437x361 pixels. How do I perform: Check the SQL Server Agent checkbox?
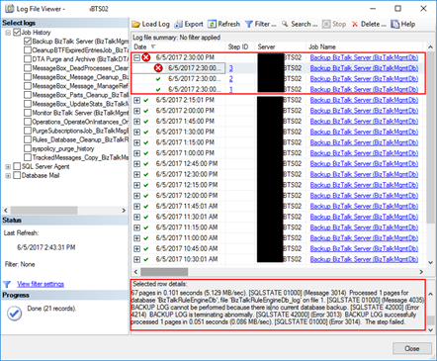pos(17,166)
